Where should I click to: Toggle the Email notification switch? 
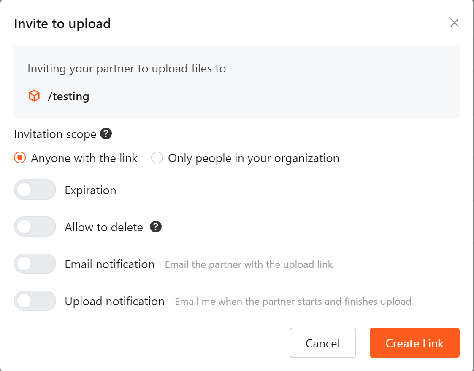[x=35, y=264]
